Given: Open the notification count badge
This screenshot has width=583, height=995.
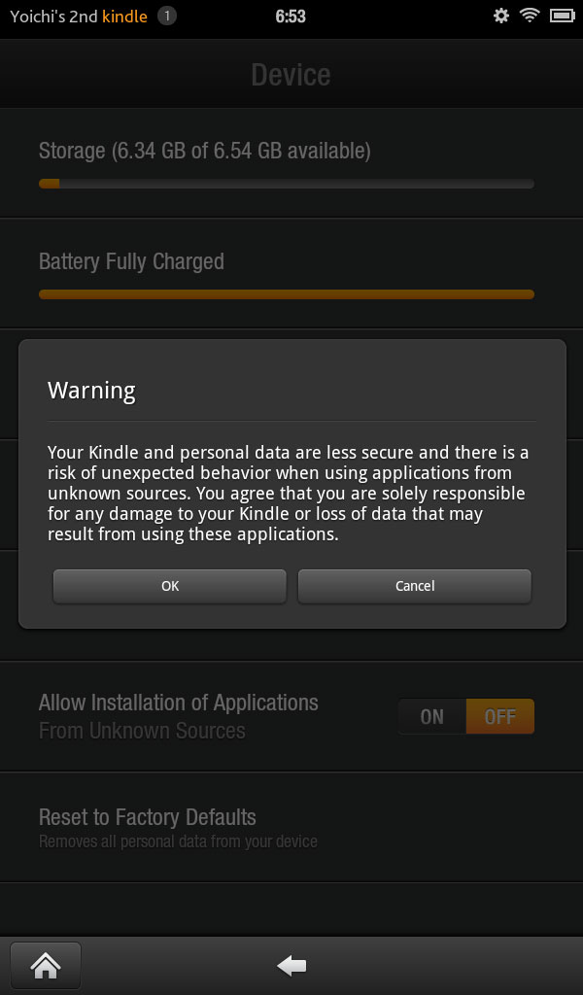Looking at the screenshot, I should 167,16.
